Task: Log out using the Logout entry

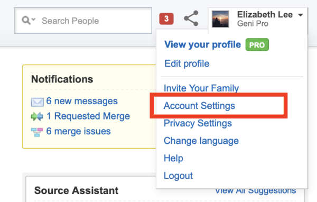Action: pyautogui.click(x=178, y=176)
